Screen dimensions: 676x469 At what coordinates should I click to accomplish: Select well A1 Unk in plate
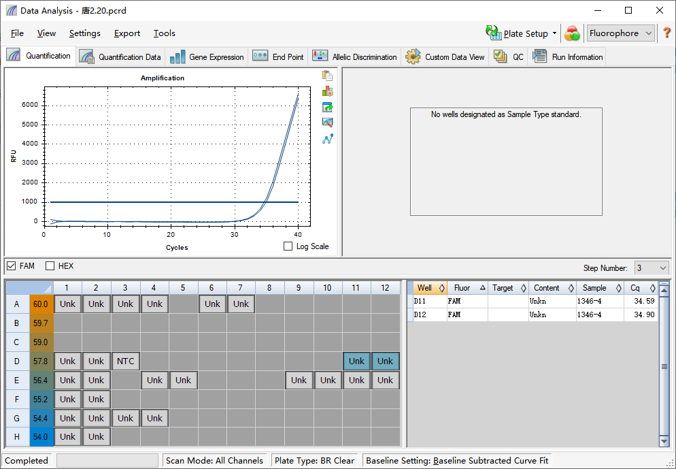point(68,304)
